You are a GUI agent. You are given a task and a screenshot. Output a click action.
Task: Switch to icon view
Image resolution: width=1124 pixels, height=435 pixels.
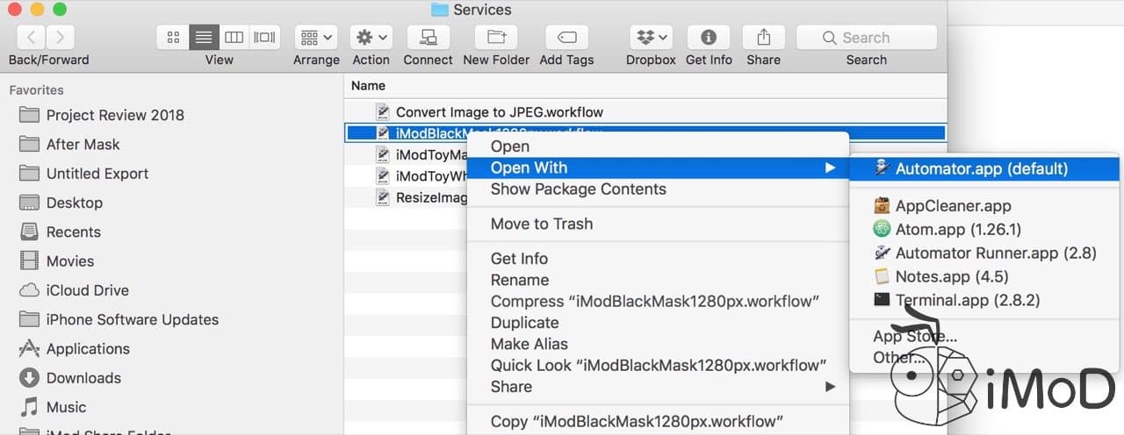[173, 37]
